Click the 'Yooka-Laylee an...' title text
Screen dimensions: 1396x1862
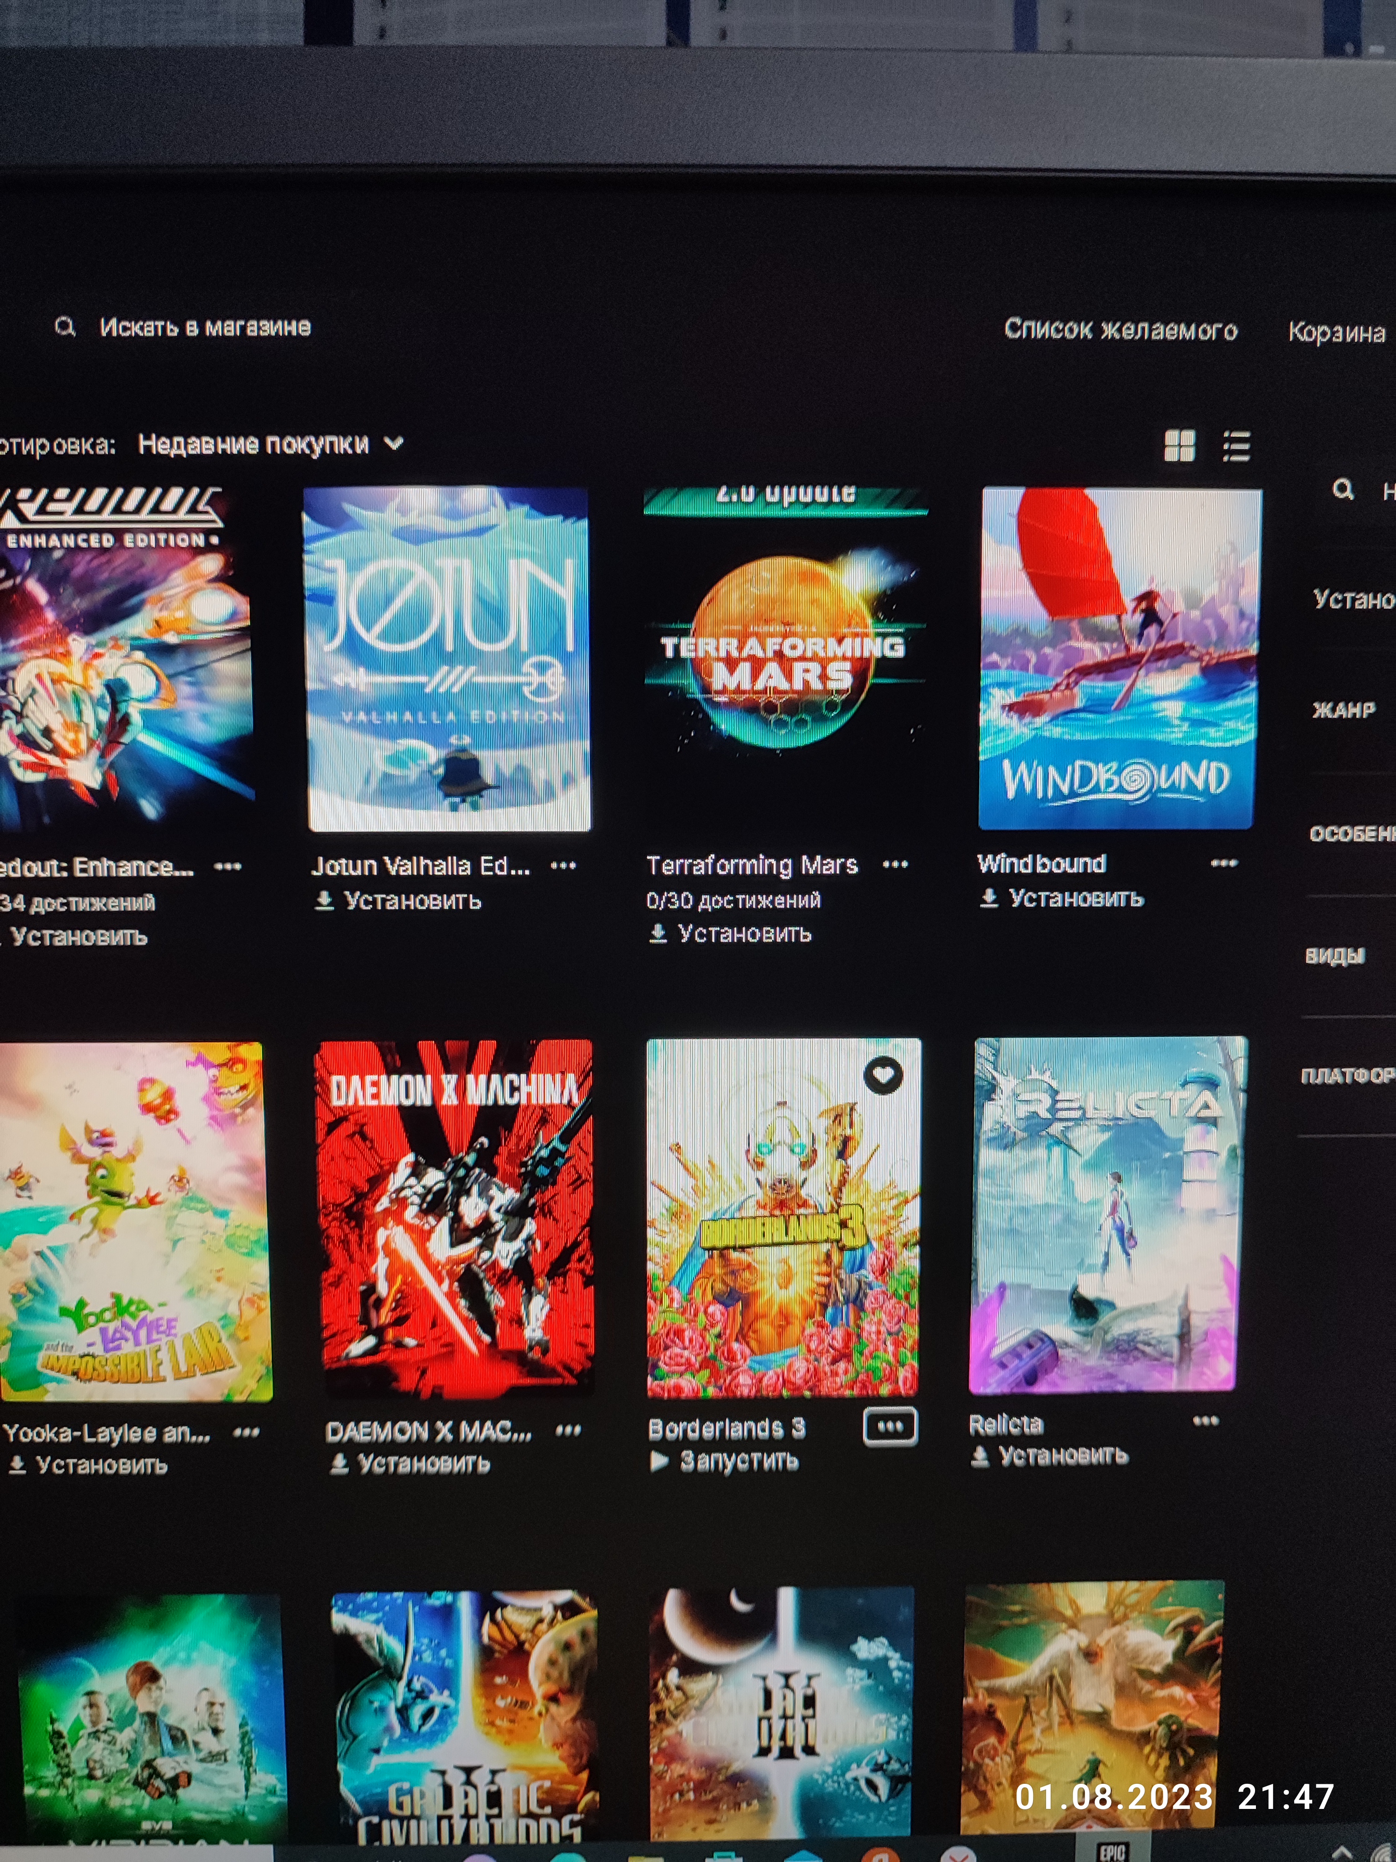(107, 1433)
